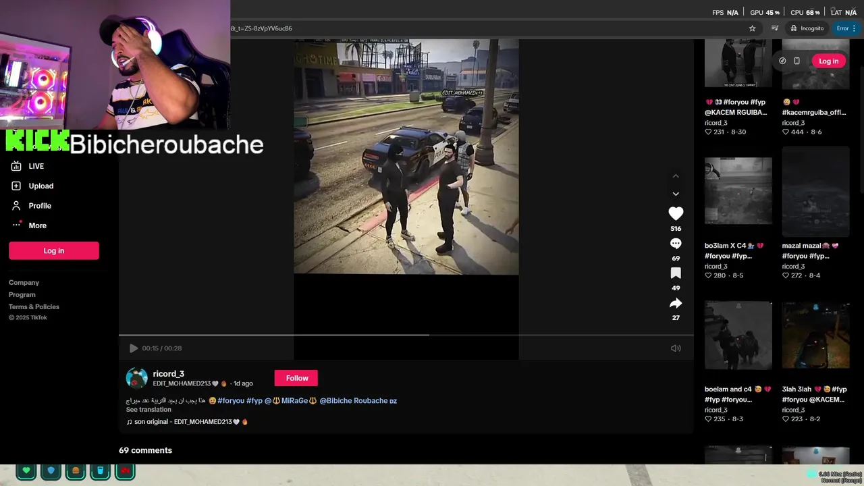Click the sidebar pink Log in button

(54, 250)
